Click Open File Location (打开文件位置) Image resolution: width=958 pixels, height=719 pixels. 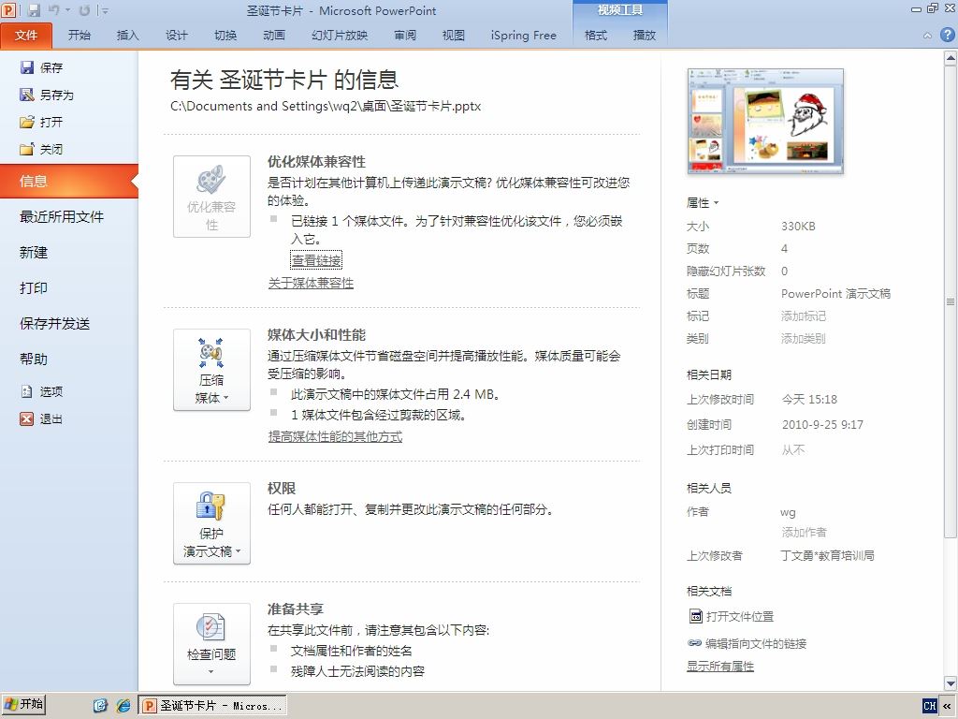click(732, 616)
